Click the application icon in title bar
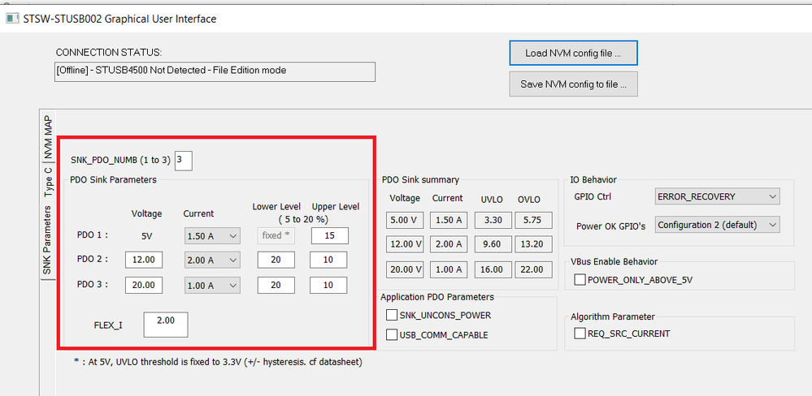Image resolution: width=812 pixels, height=396 pixels. [11, 18]
